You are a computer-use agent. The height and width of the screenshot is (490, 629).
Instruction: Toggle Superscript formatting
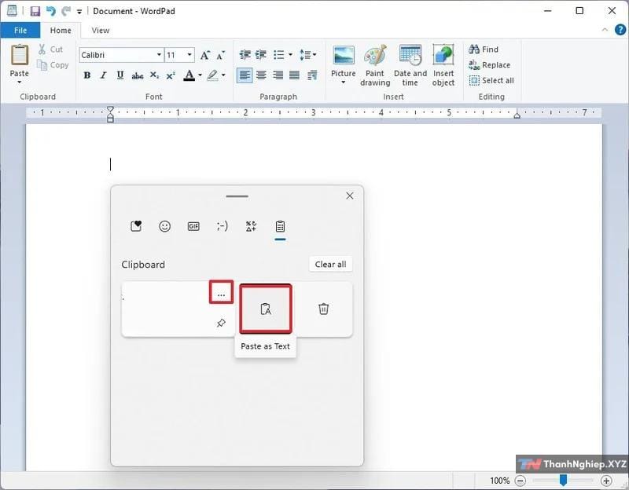[x=171, y=75]
